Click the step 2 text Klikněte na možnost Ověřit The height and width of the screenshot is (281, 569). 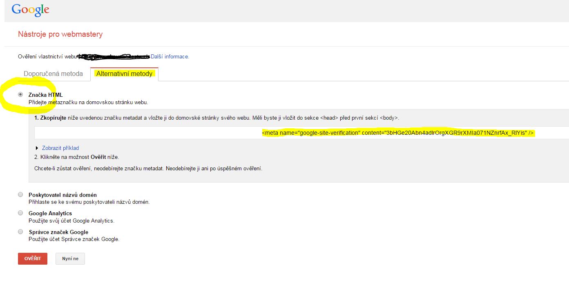77,157
